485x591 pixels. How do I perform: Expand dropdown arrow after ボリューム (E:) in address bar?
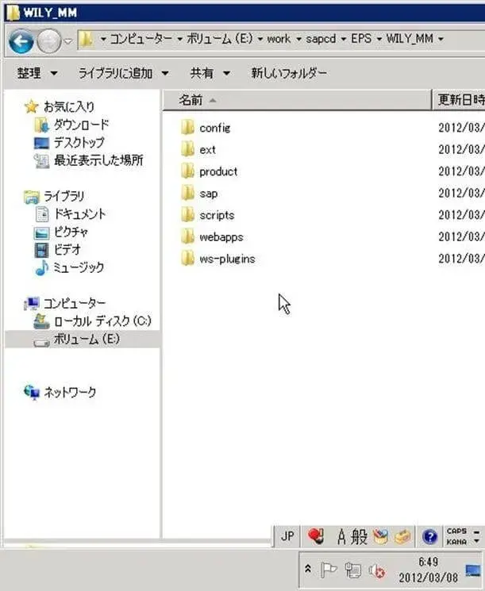pos(260,39)
